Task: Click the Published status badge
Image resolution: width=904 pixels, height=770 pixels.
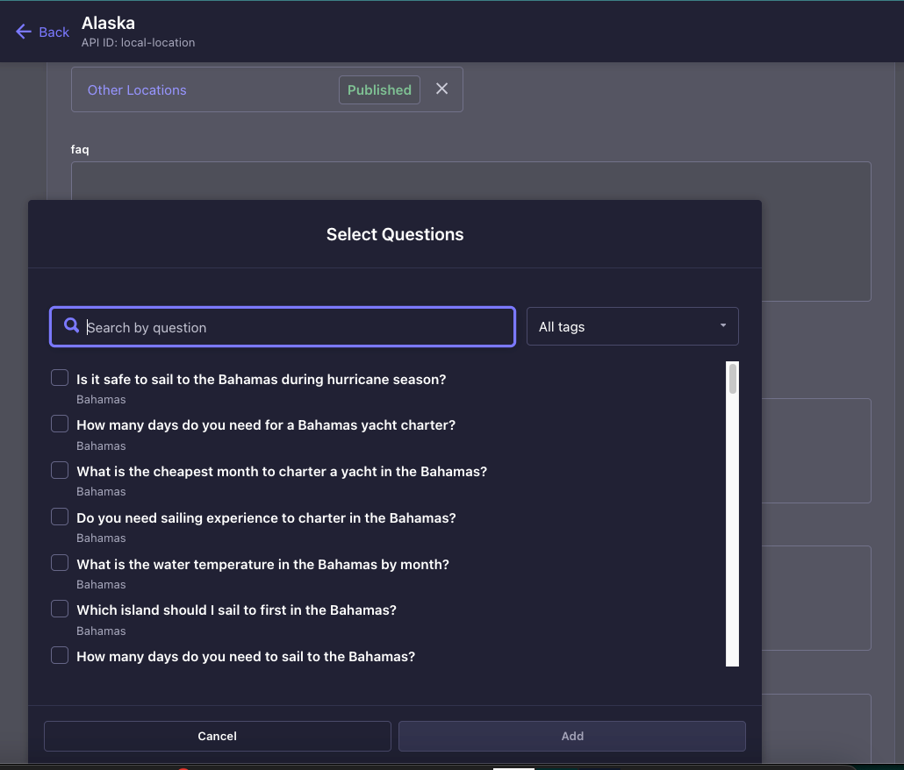Action: pyautogui.click(x=379, y=89)
